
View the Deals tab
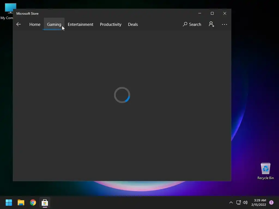coord(133,24)
